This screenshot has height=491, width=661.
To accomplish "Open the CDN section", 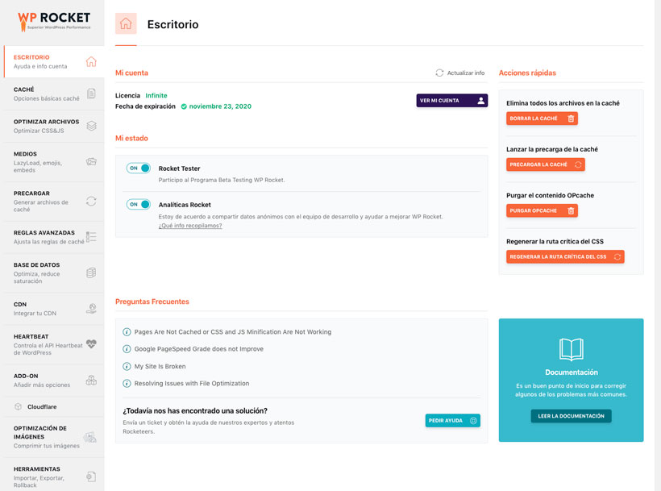I will point(54,309).
